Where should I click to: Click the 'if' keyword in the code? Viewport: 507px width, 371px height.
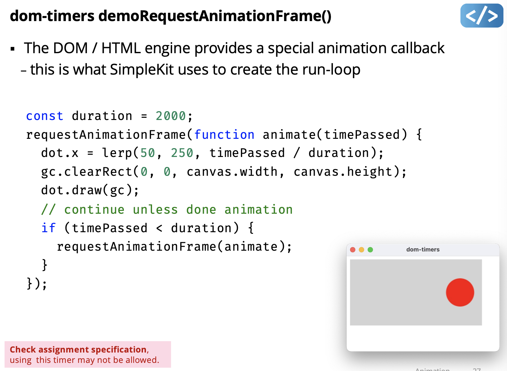(48, 228)
